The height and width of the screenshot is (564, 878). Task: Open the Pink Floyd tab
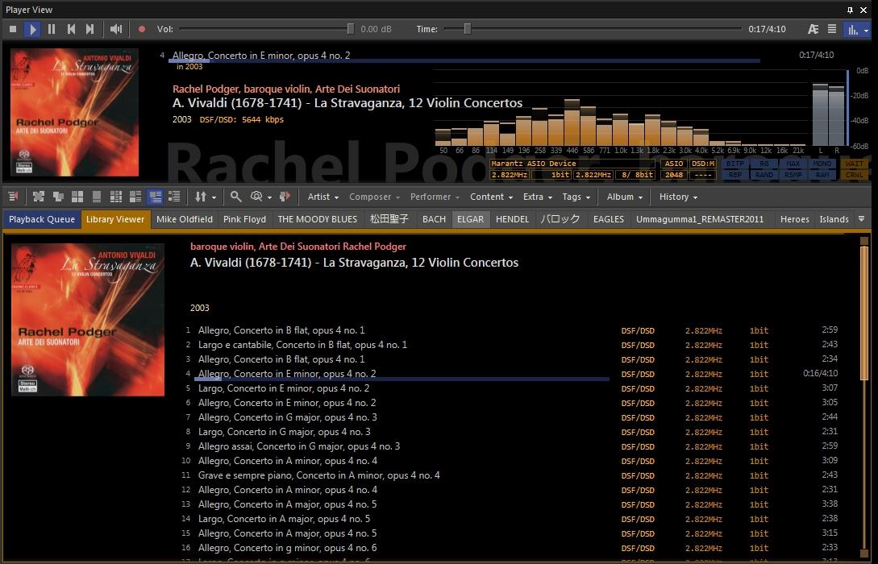245,219
